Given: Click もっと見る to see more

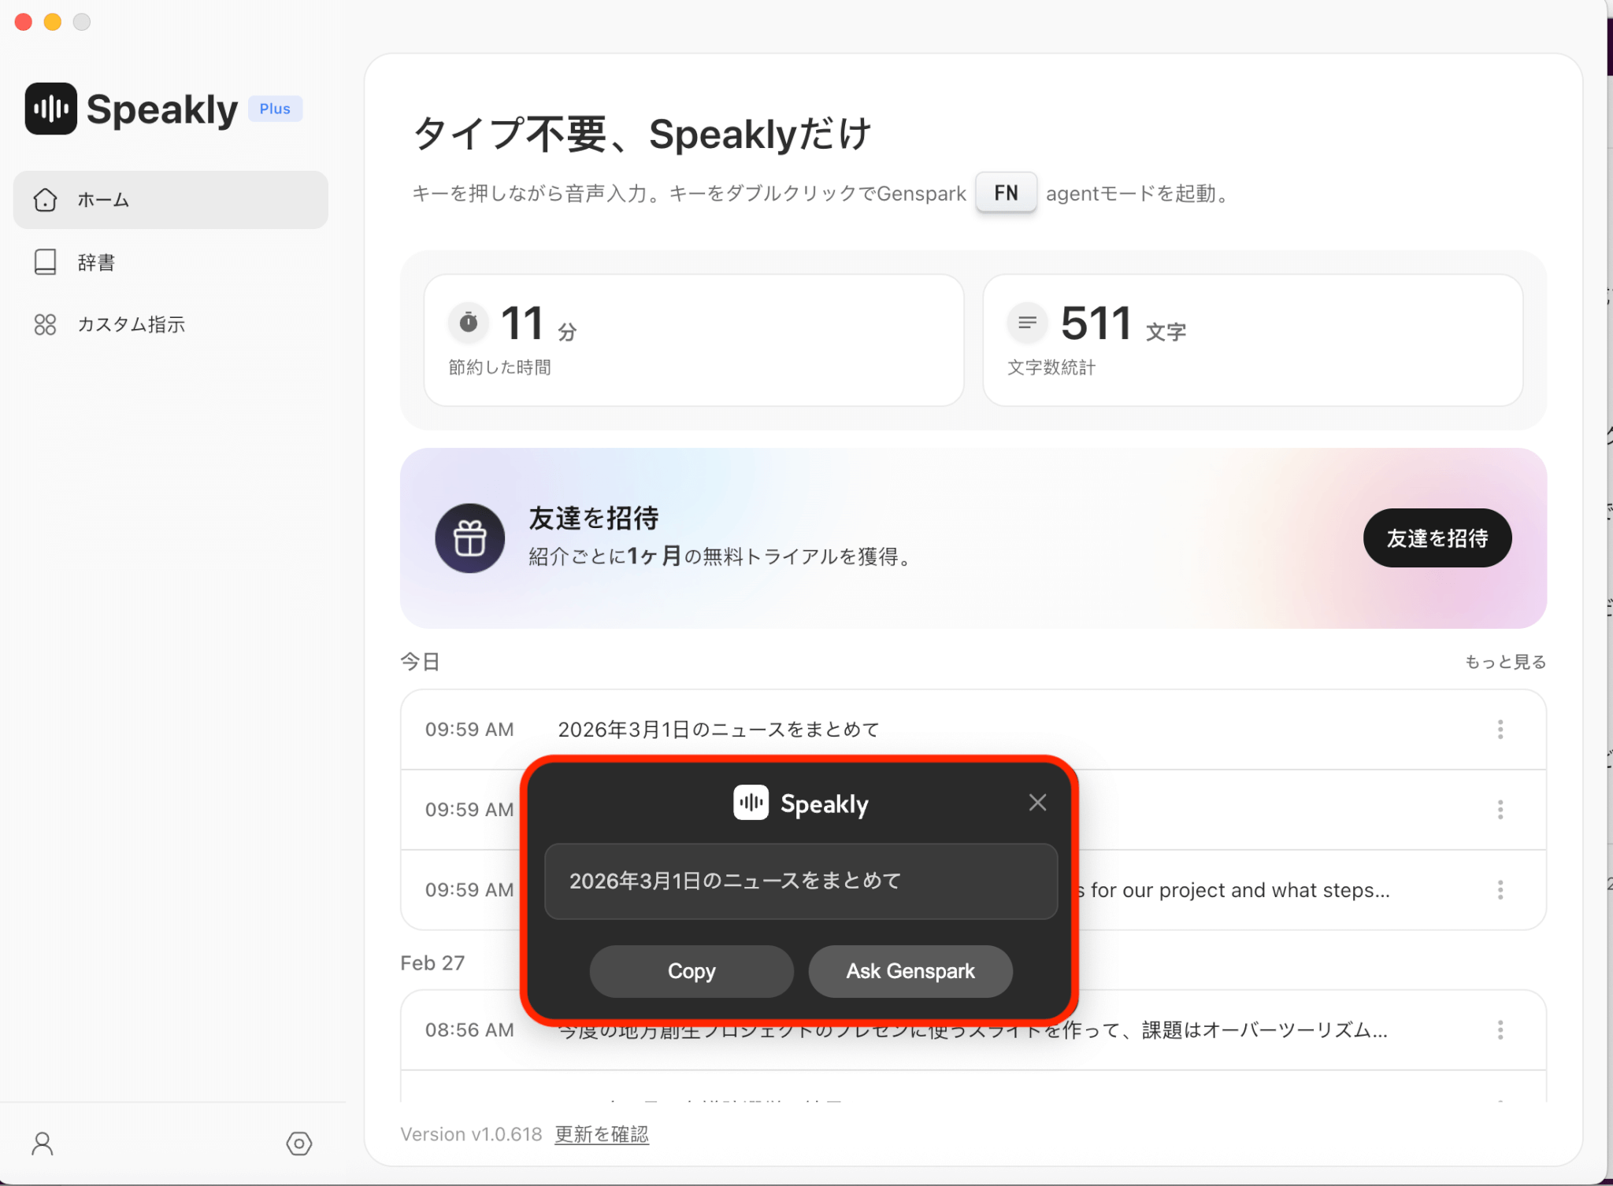Looking at the screenshot, I should (1504, 662).
